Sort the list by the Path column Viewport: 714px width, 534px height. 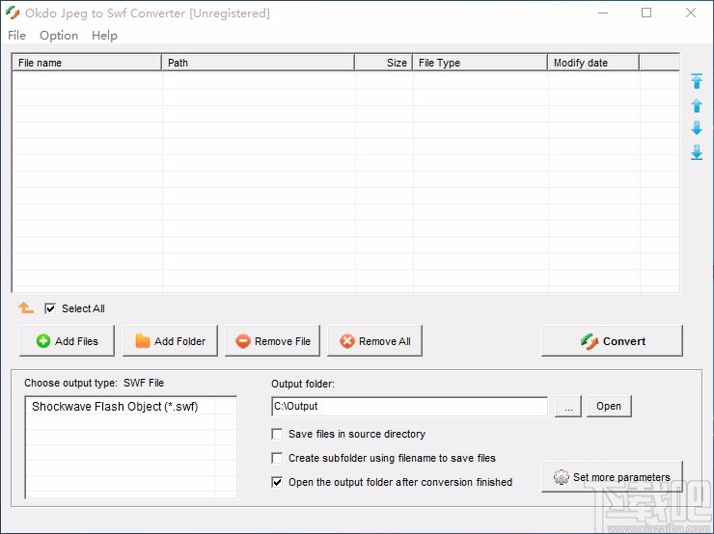point(259,63)
